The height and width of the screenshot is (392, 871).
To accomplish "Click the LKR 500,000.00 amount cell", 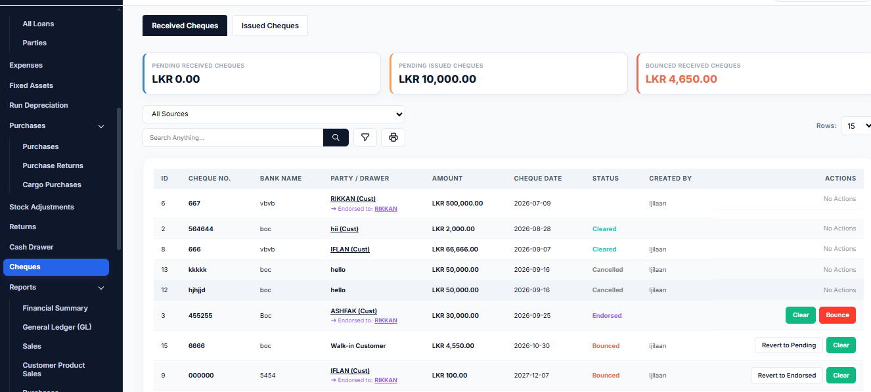I will [457, 204].
